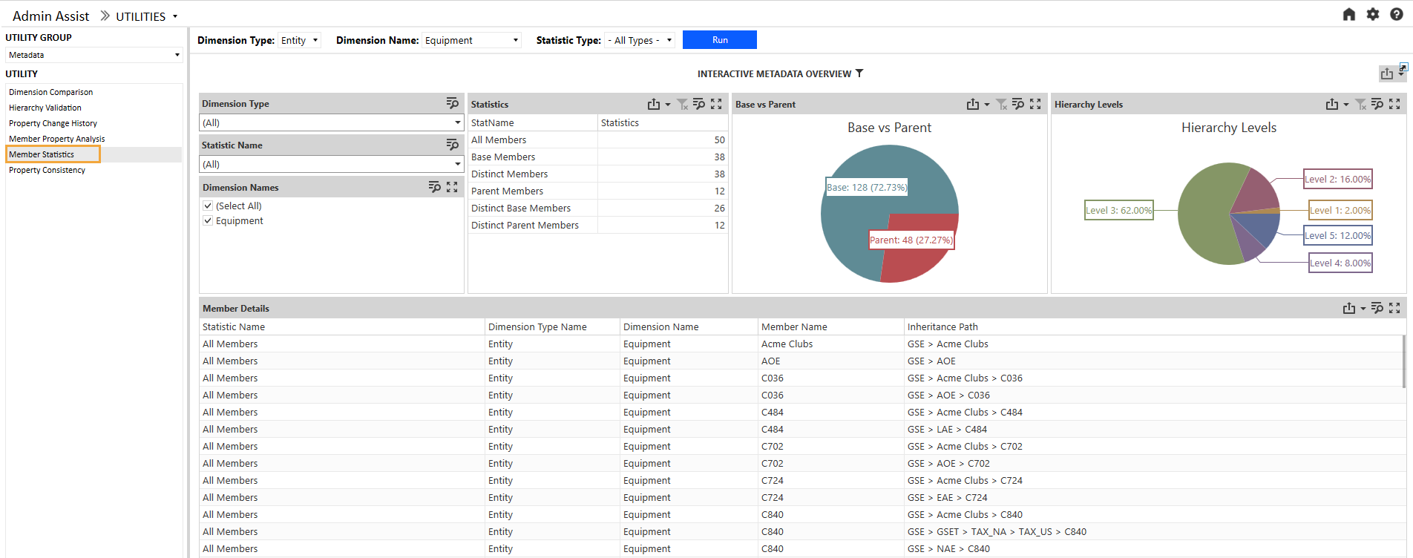The height and width of the screenshot is (558, 1413).
Task: Click the Member Details vertical scrollbar
Action: 1403,361
